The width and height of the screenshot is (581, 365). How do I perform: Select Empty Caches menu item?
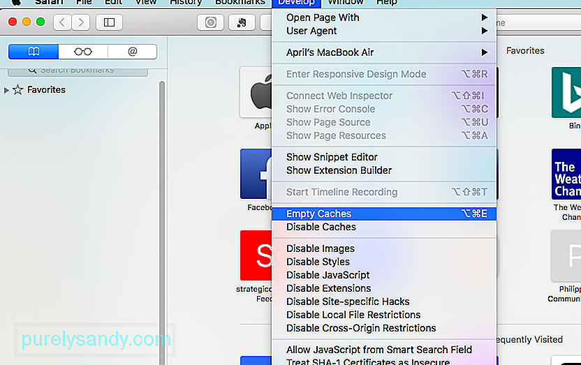(x=384, y=214)
